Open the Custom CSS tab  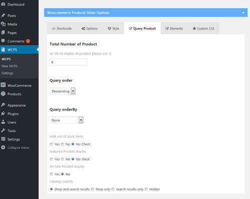pyautogui.click(x=203, y=28)
